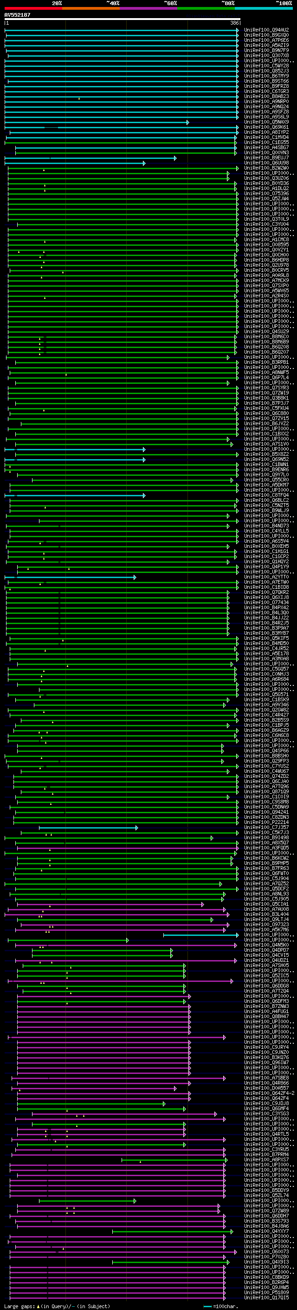Click the green ~80% identity legend segment
Image resolution: width=297 pixels, height=1310 pixels.
[206, 8]
